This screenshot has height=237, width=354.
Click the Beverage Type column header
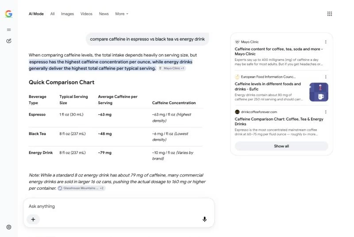pos(38,99)
